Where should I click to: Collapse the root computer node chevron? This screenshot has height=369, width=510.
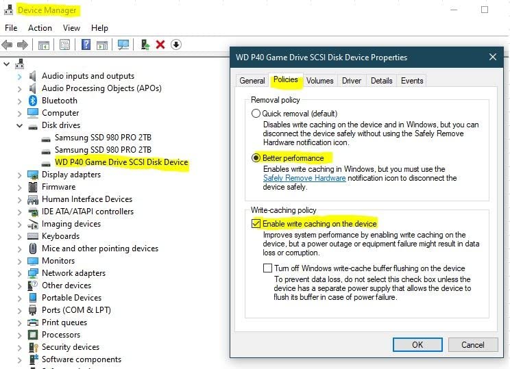6,64
